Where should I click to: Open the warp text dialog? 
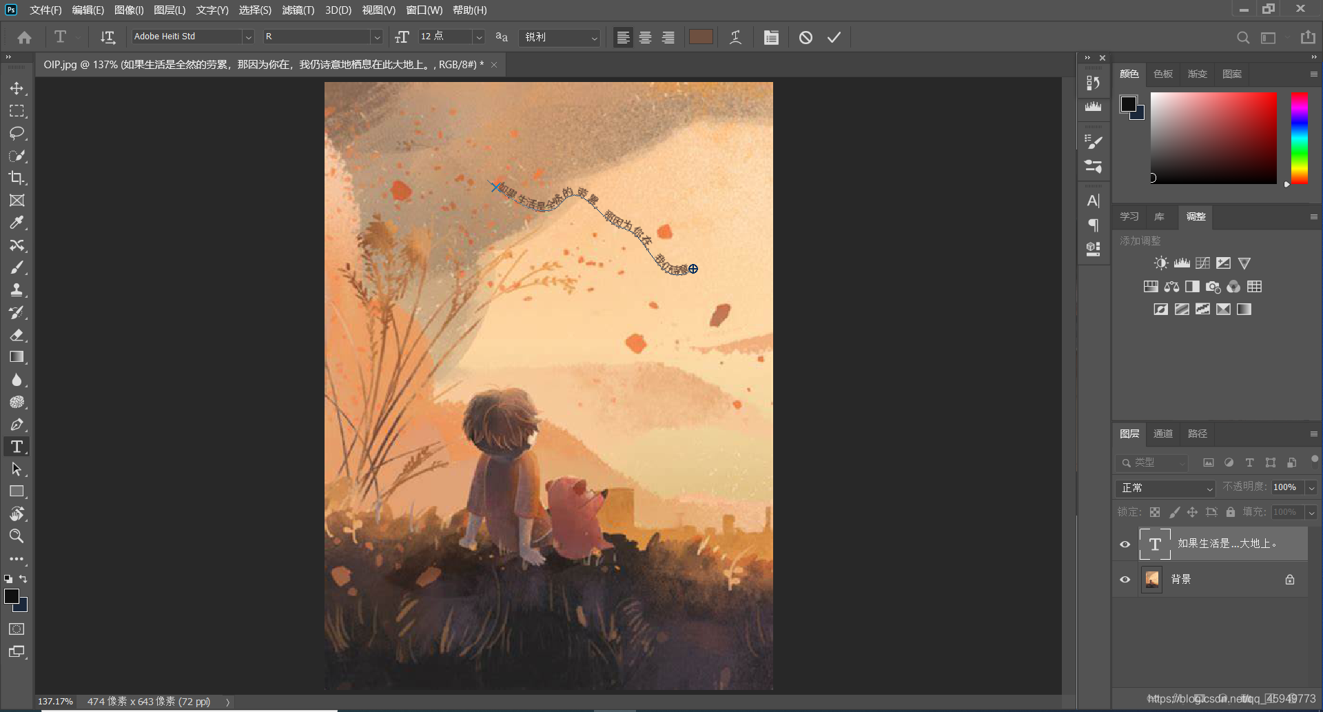pos(735,37)
